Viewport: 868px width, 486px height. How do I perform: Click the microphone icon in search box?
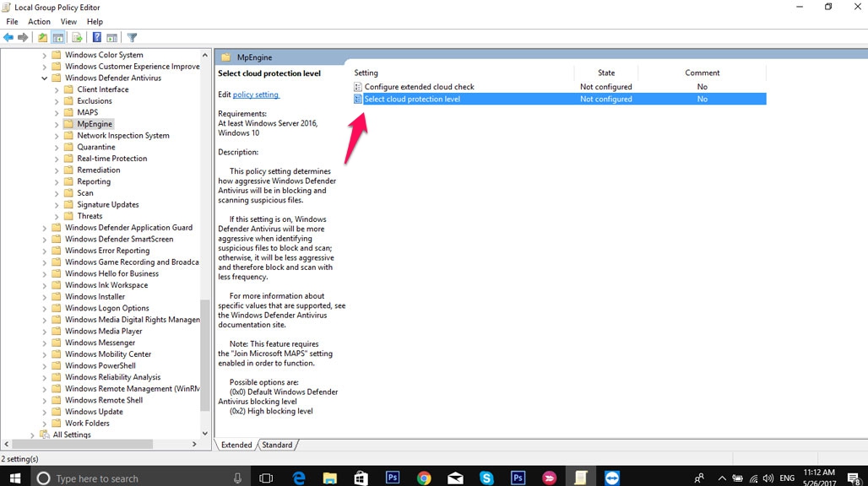pyautogui.click(x=237, y=478)
